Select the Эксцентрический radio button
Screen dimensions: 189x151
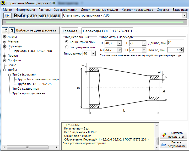point(67,47)
